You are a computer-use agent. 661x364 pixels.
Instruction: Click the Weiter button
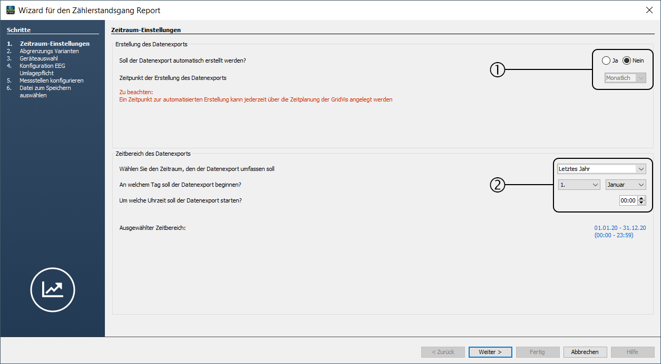click(x=490, y=352)
